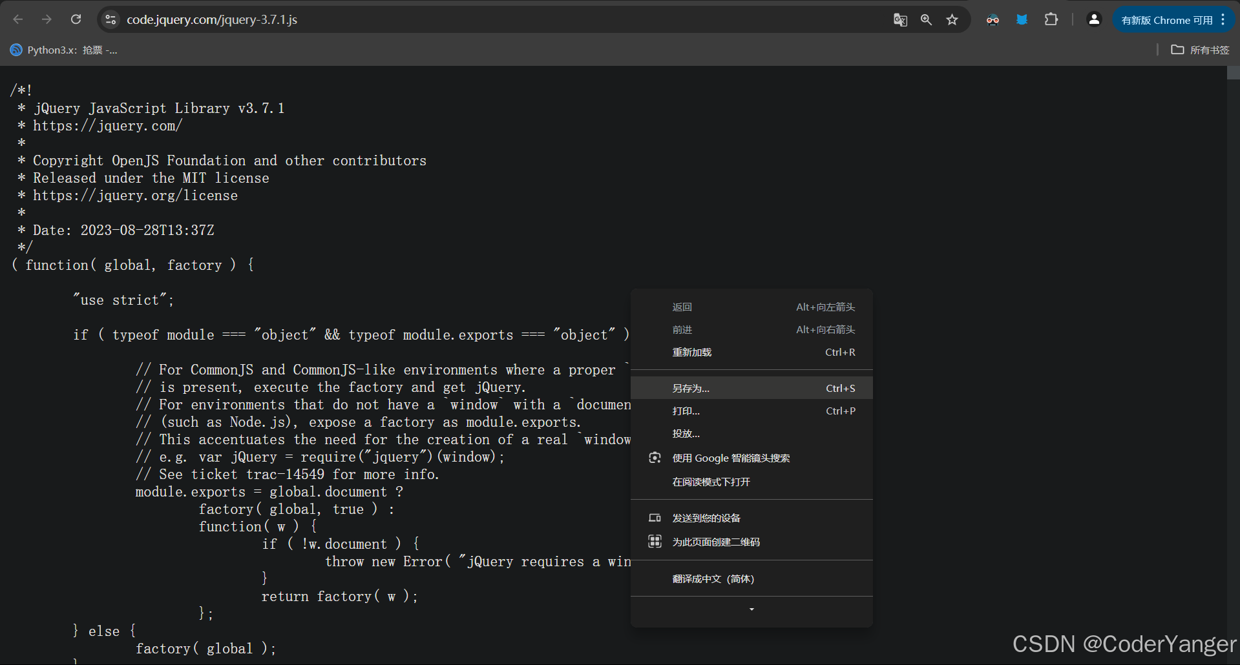Open the profile avatar icon
This screenshot has height=665, width=1240.
[1094, 19]
